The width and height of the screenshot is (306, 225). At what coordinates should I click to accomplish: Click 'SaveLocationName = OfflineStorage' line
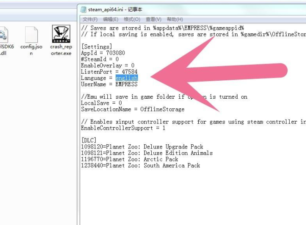point(133,109)
